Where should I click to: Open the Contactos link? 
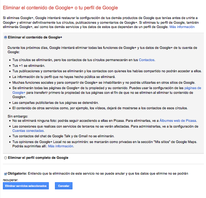(x=146, y=60)
